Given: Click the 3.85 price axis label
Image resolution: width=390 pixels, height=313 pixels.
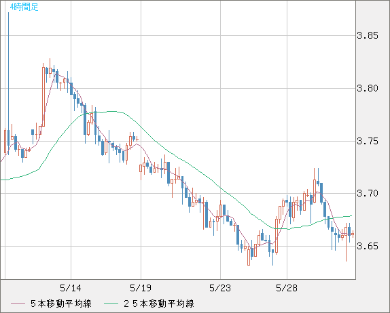Looking at the screenshot, I should coord(368,35).
